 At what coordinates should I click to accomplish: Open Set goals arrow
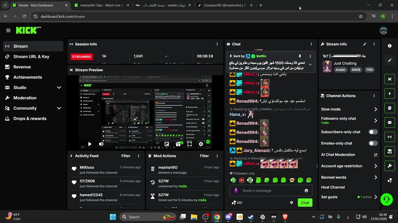click(x=376, y=197)
